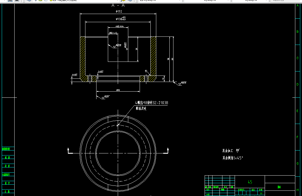Image resolution: width=302 pixels, height=196 pixels.
Task: Select the 4螺孔M8接件32-21038 leader annotation
Action: [x=152, y=103]
